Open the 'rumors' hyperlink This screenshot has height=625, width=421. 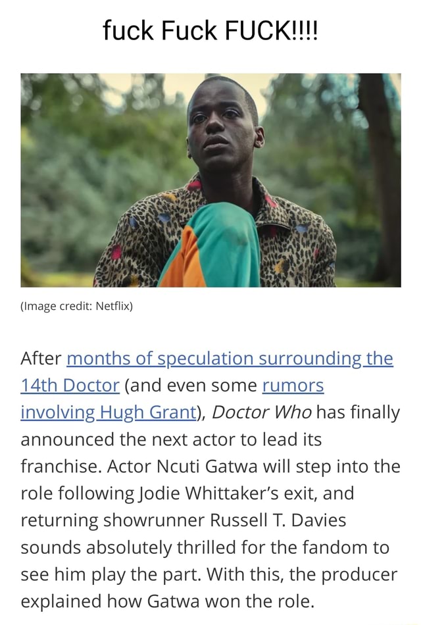293,385
